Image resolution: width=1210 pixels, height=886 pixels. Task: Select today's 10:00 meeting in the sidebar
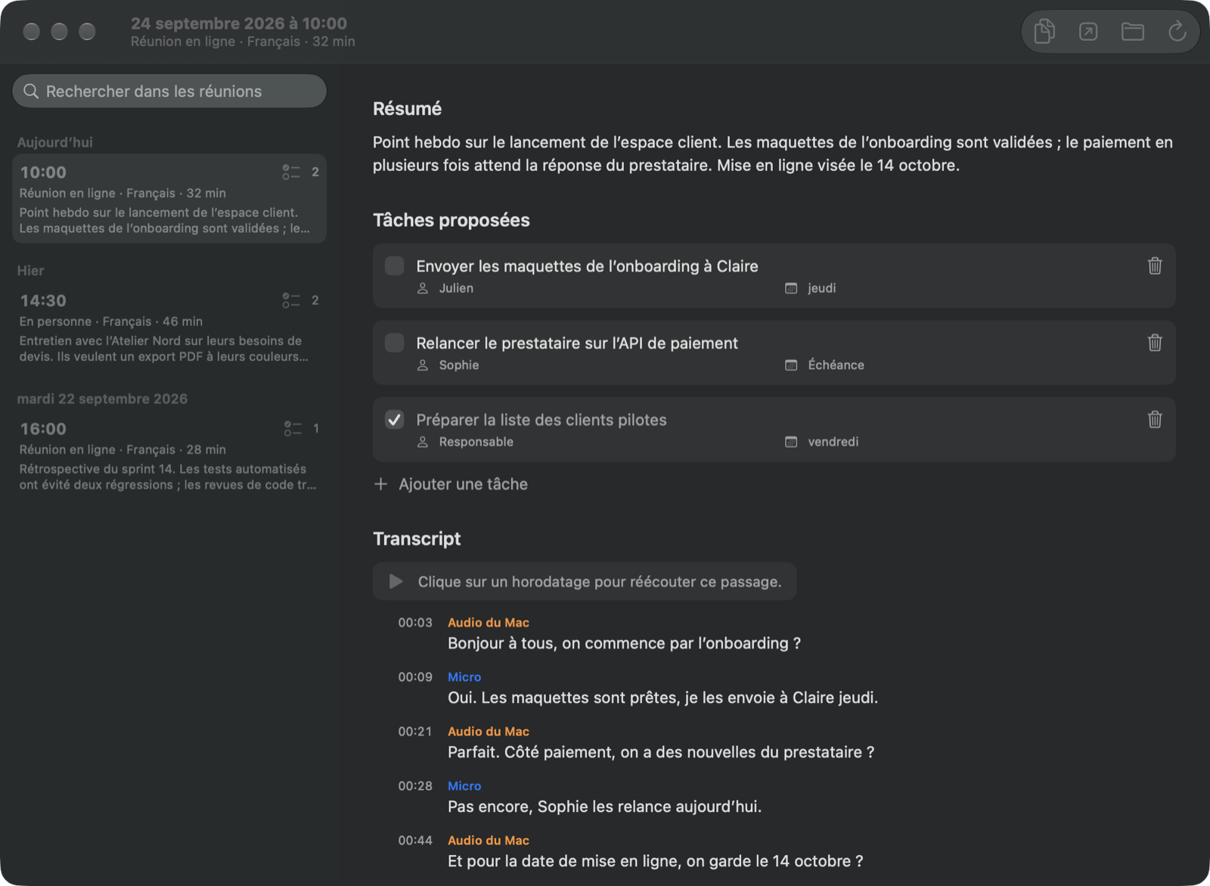(169, 198)
